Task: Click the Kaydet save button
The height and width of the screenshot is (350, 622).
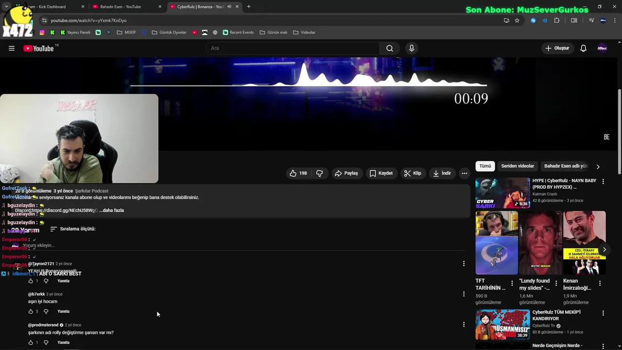Action: (x=381, y=173)
